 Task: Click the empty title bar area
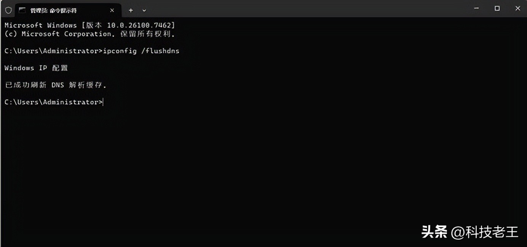pyautogui.click(x=305, y=8)
